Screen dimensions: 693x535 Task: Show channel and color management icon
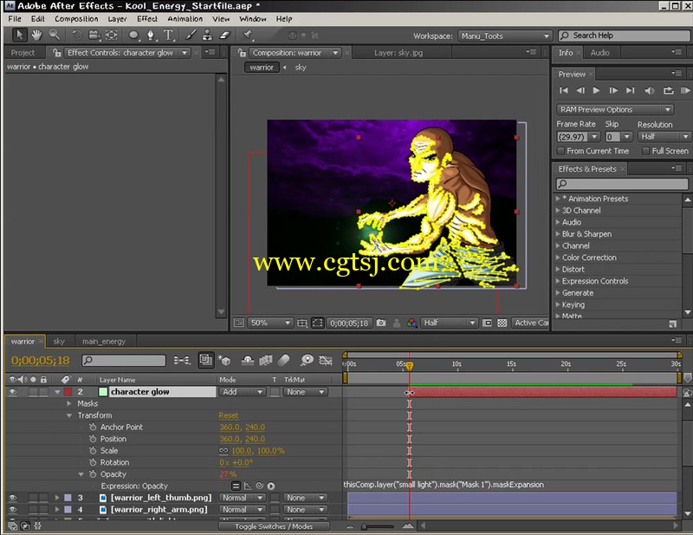[411, 323]
